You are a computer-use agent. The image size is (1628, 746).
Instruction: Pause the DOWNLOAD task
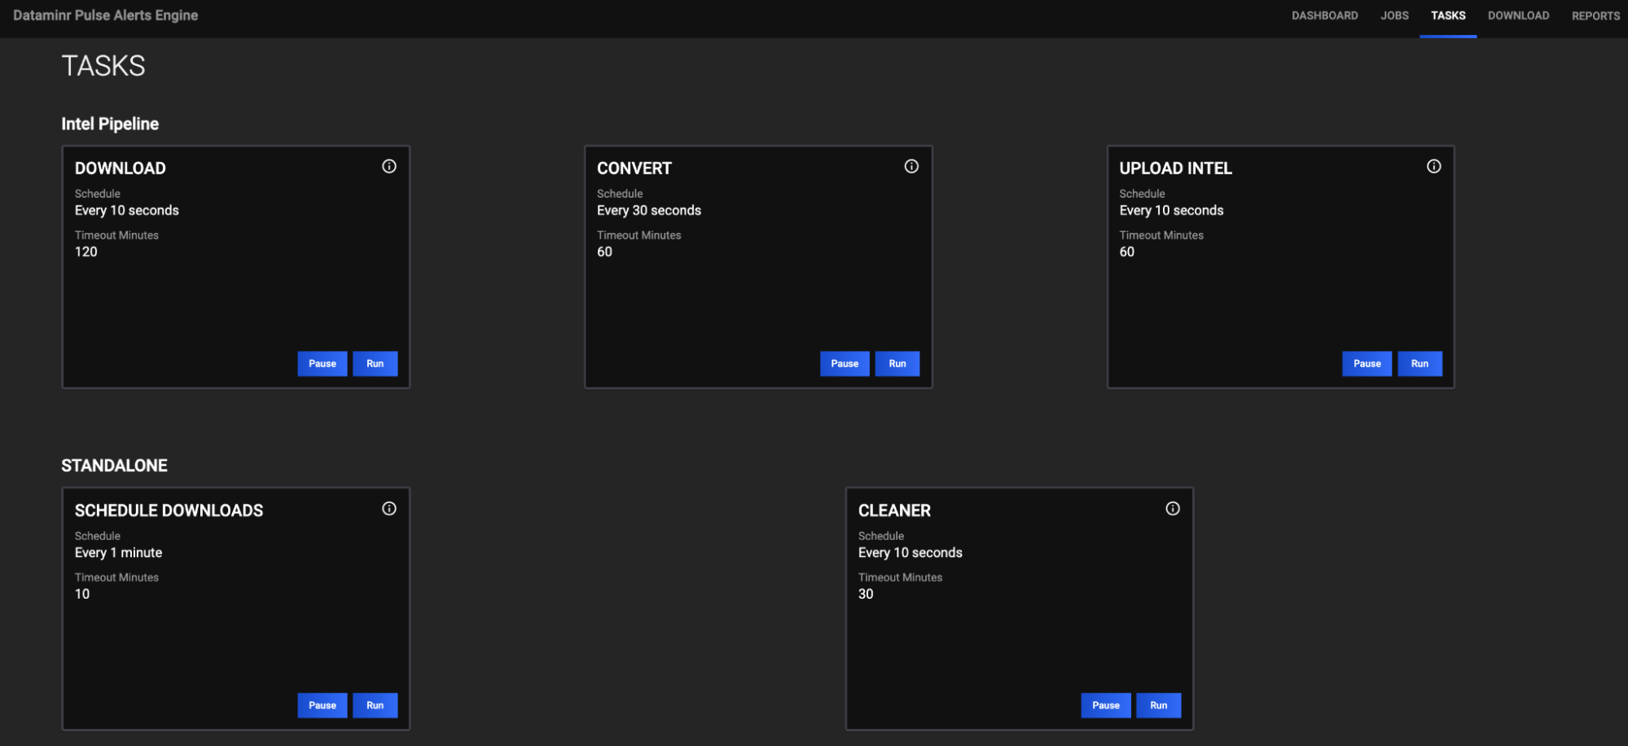[323, 363]
